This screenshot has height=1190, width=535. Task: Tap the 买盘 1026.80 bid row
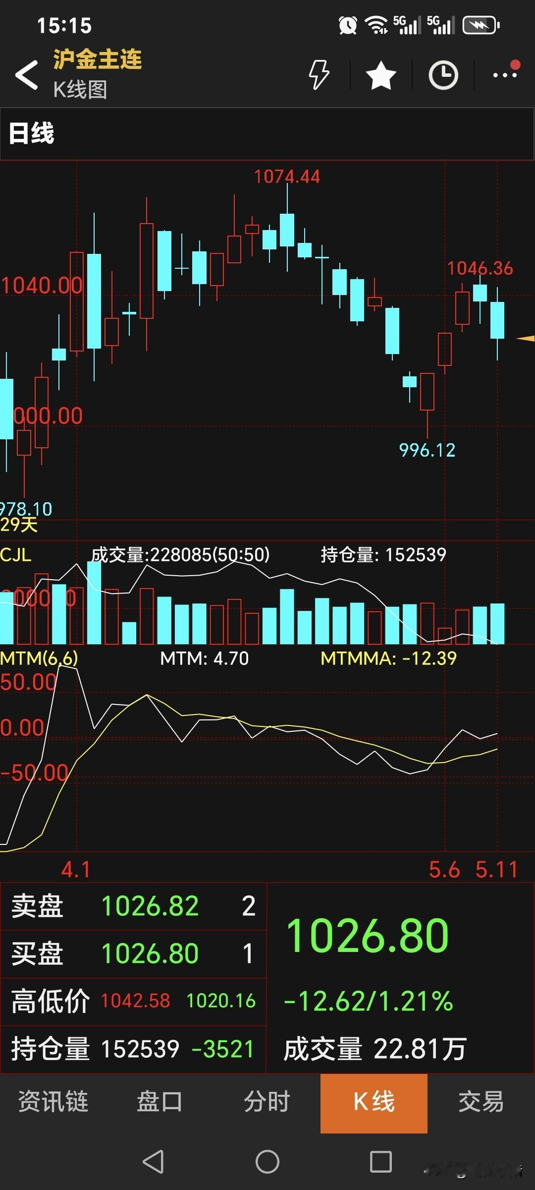133,953
